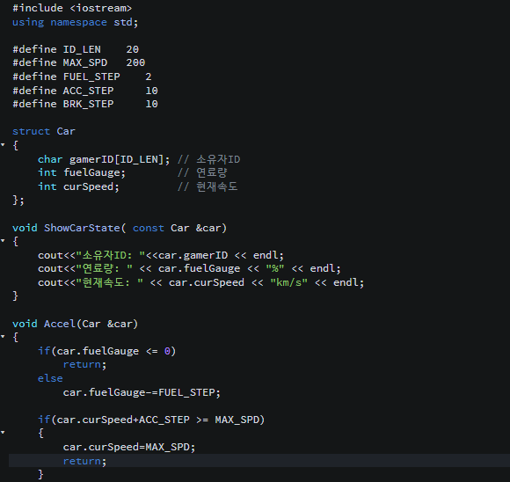Screen dimensions: 510x482
Task: Click the '#define FUEL_STEP 2' line
Action: (x=82, y=77)
